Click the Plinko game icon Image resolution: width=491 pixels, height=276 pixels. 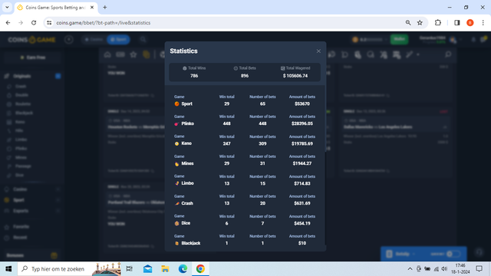[x=176, y=124]
